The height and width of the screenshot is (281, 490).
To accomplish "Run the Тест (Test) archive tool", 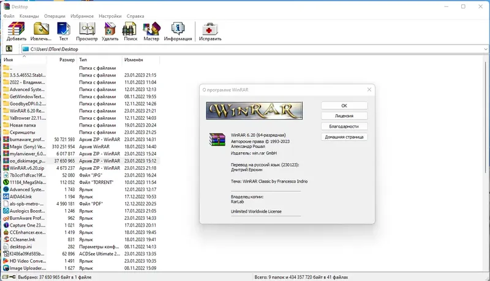I will pyautogui.click(x=64, y=32).
